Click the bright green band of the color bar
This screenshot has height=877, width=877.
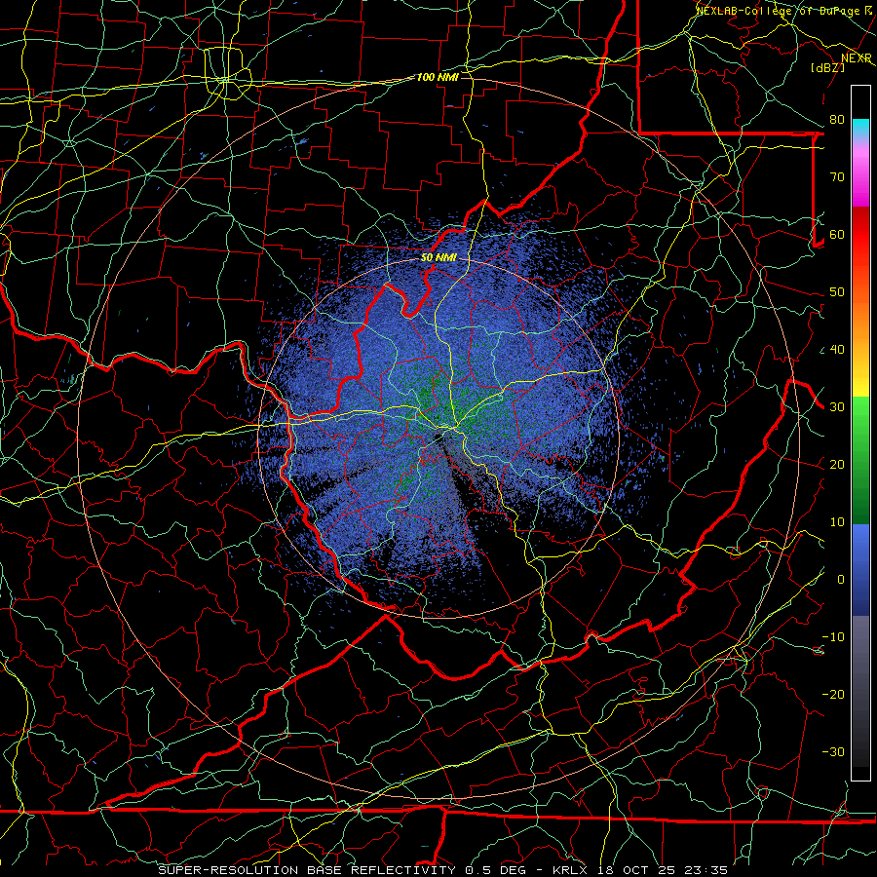860,417
